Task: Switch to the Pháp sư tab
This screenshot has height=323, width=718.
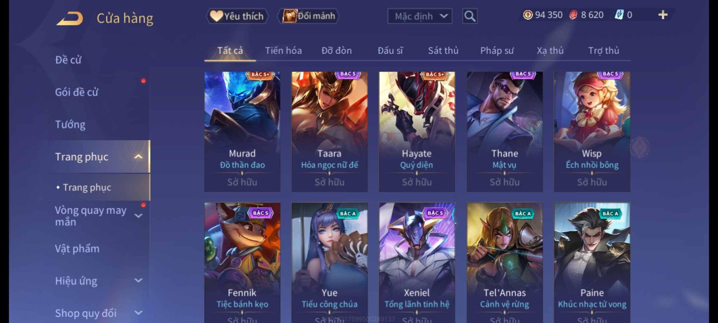Action: tap(497, 51)
